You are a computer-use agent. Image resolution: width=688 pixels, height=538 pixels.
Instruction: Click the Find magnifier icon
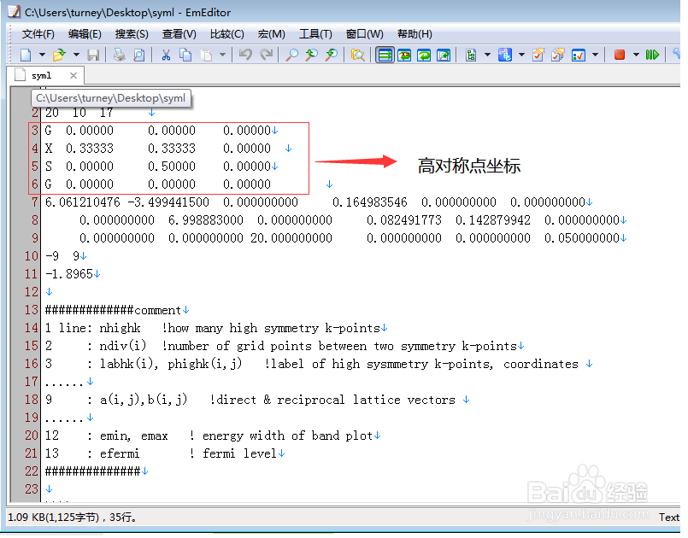click(291, 55)
